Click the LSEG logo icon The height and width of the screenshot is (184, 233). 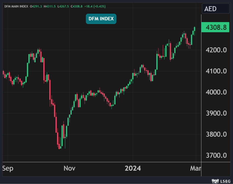(x=215, y=181)
